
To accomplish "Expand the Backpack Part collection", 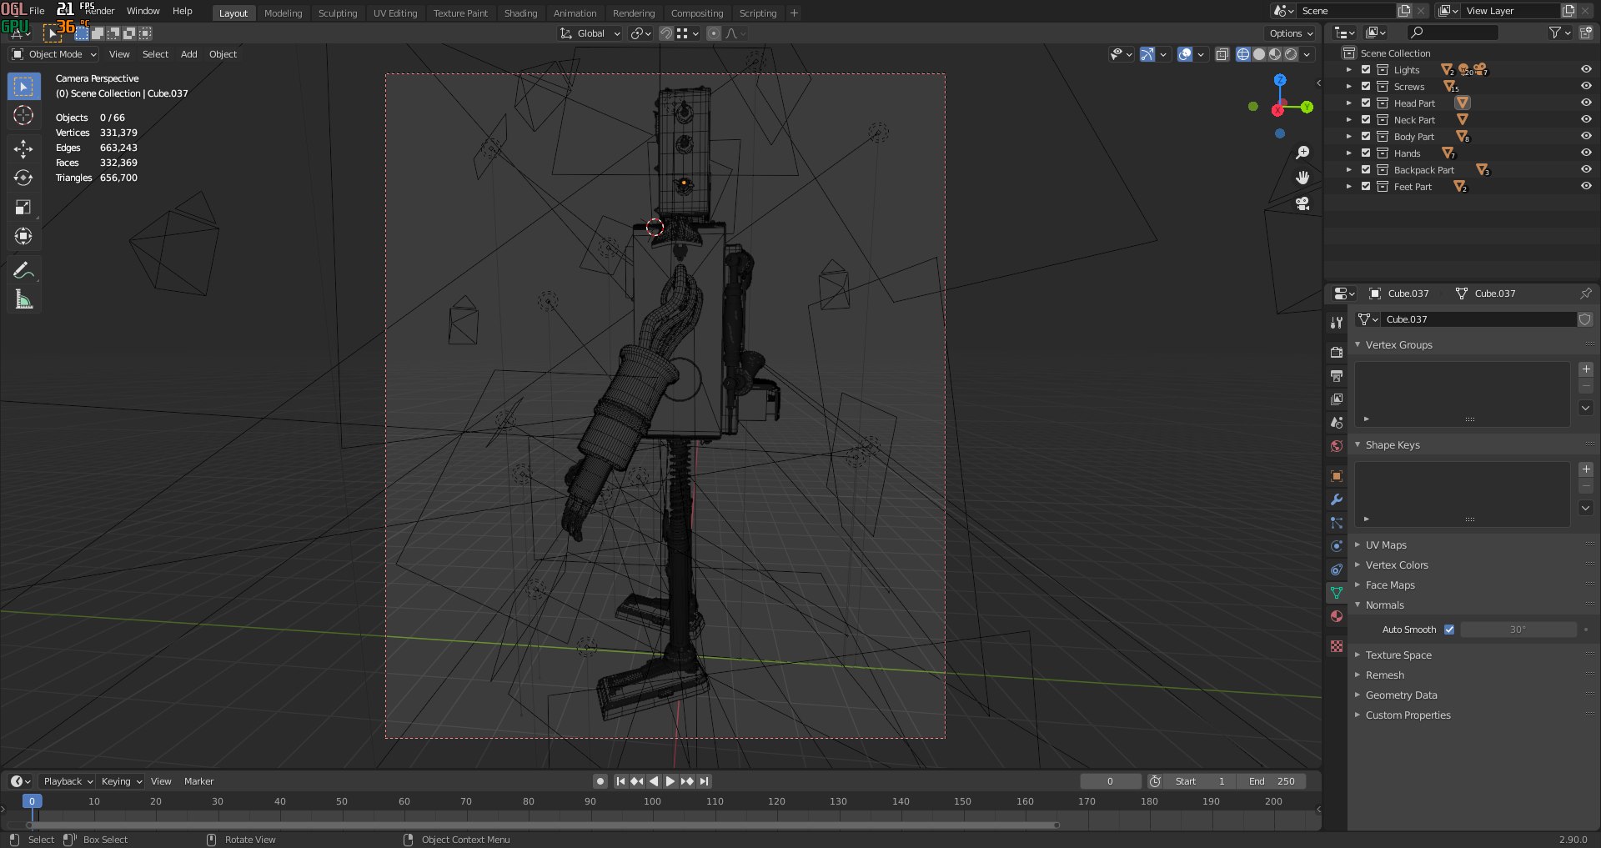I will click(1349, 170).
